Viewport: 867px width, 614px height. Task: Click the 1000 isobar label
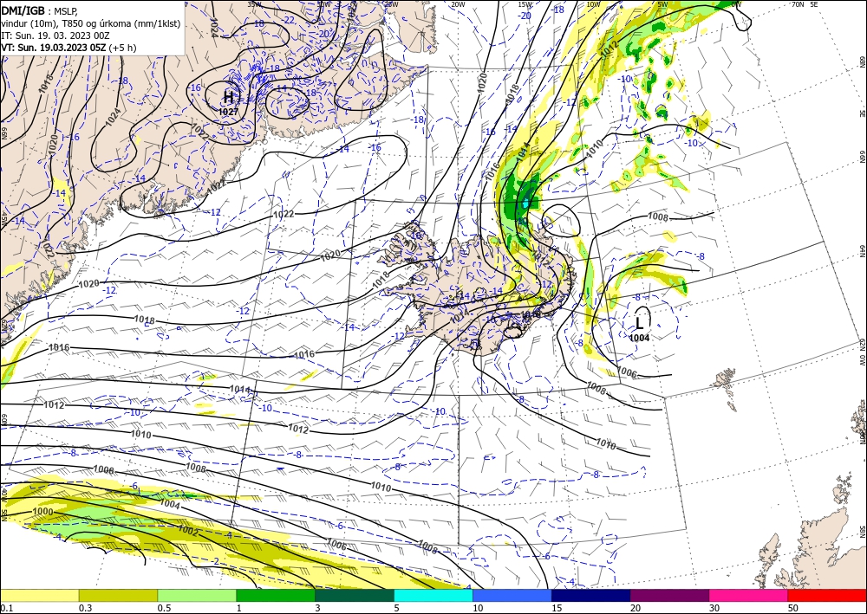point(43,512)
